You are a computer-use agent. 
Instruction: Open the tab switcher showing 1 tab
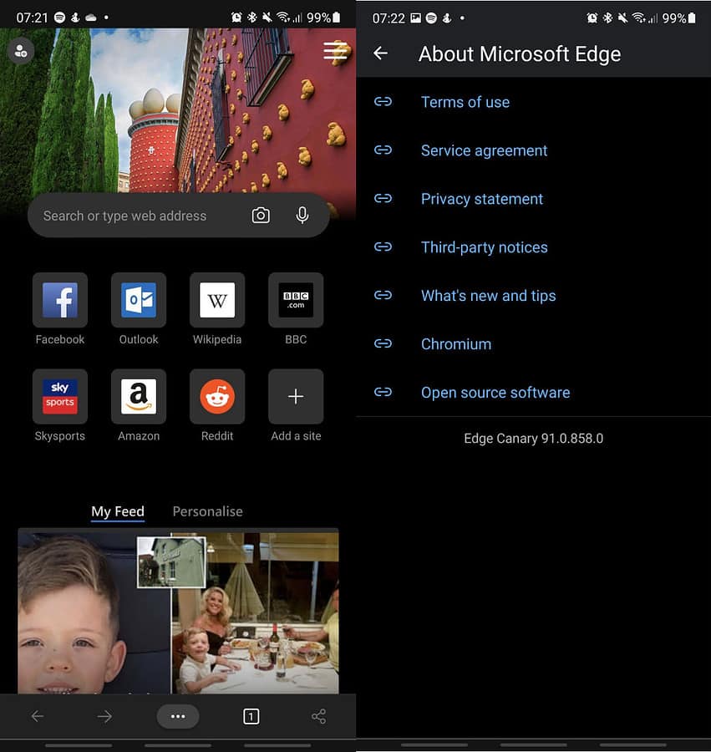(x=251, y=717)
